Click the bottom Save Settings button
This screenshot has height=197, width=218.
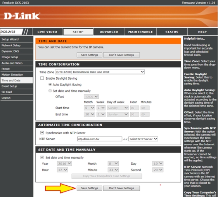click(x=89, y=188)
